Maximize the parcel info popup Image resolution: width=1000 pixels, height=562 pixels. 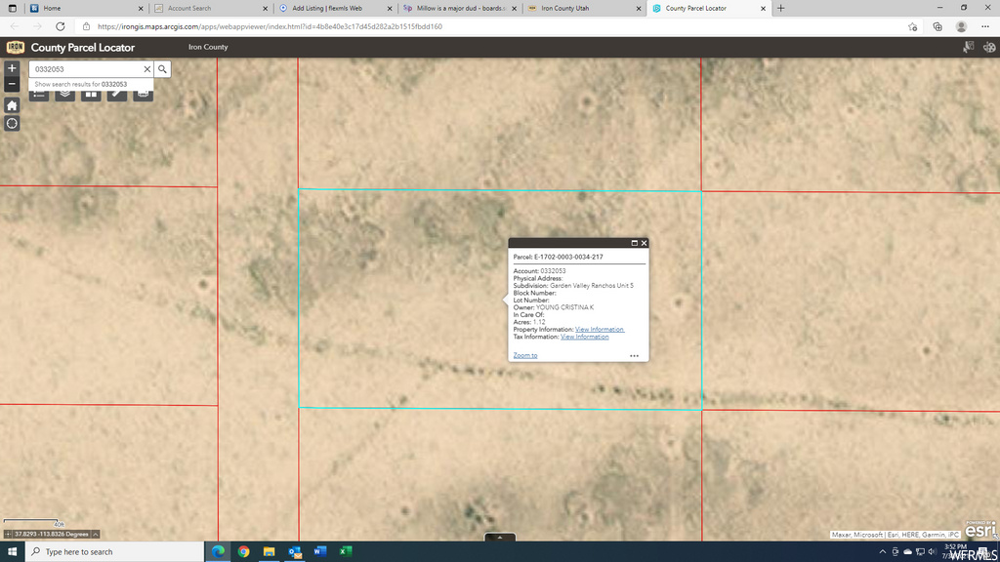634,243
